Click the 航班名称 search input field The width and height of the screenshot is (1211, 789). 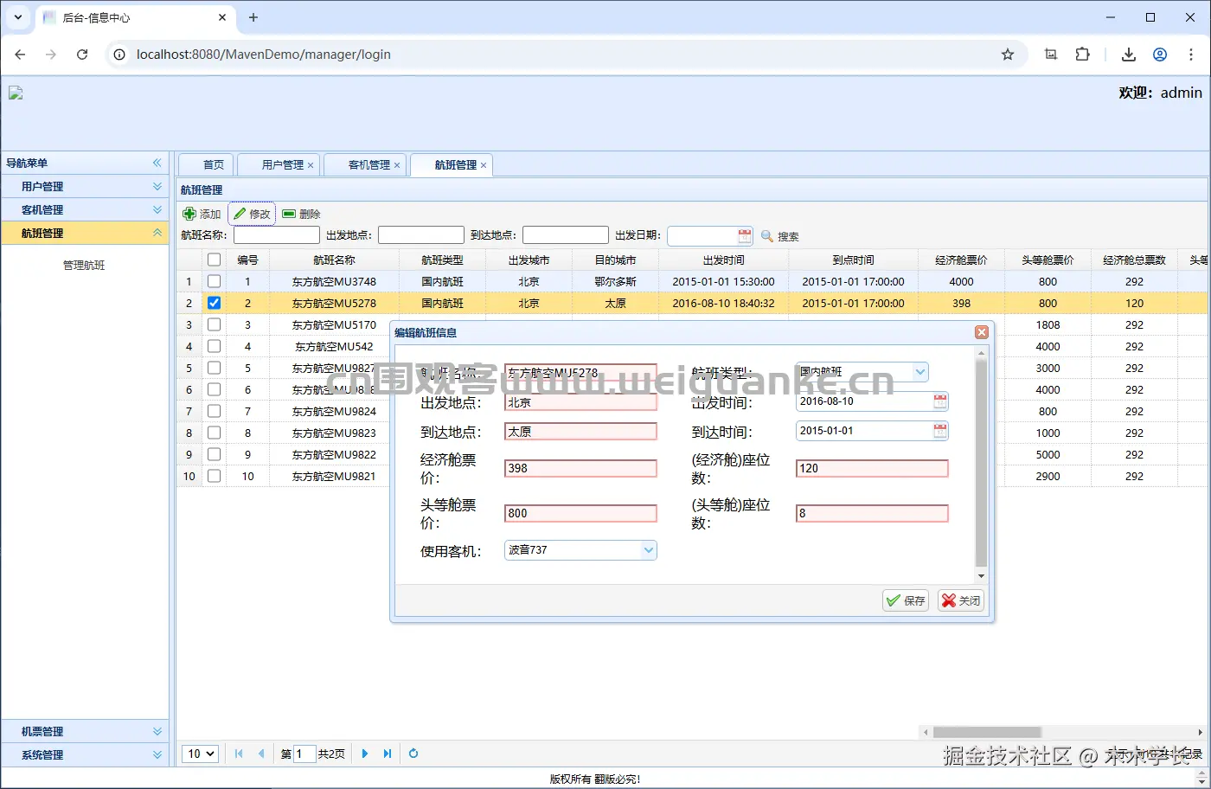click(277, 235)
